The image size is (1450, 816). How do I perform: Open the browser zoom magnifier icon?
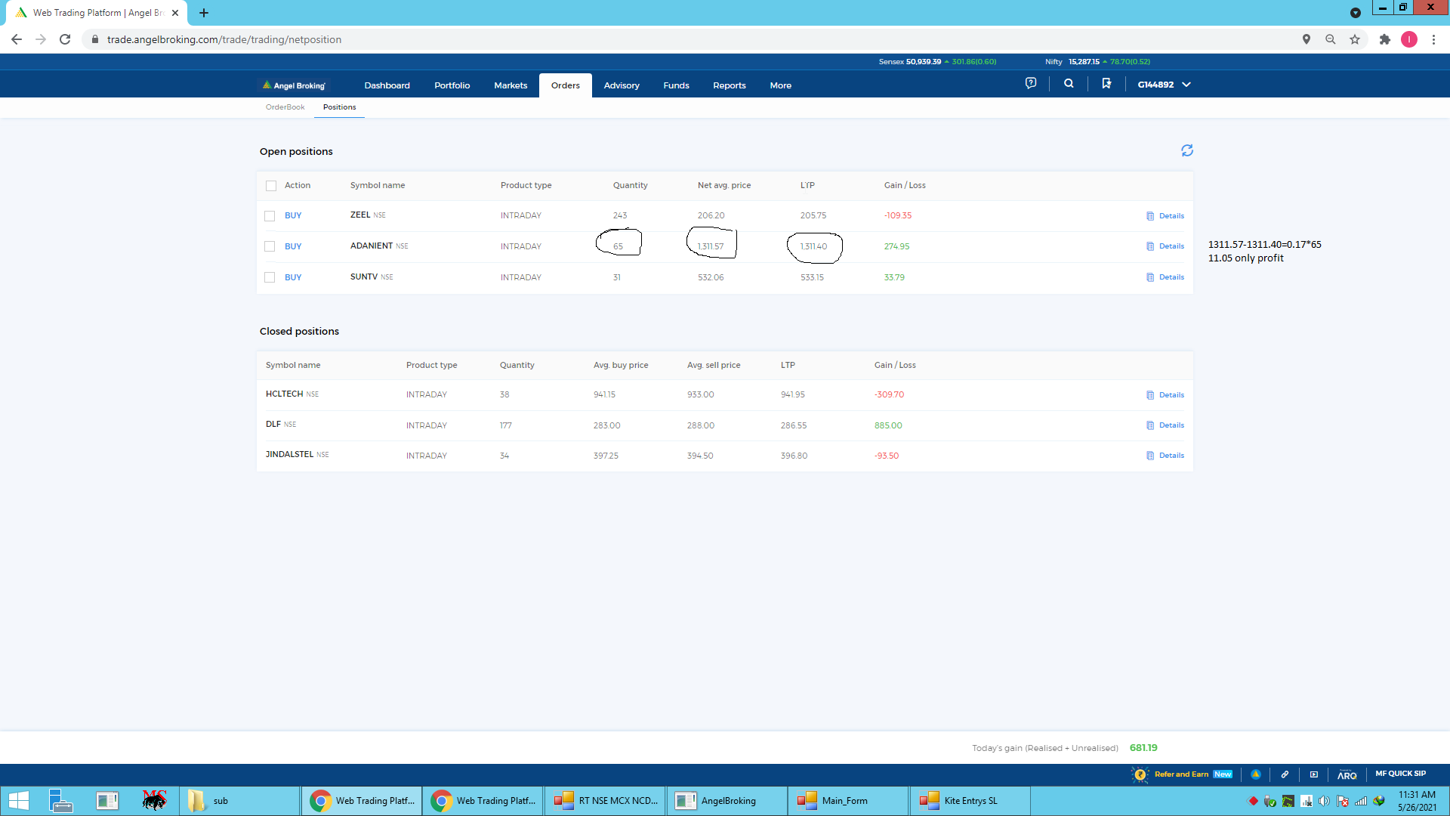[x=1331, y=39]
